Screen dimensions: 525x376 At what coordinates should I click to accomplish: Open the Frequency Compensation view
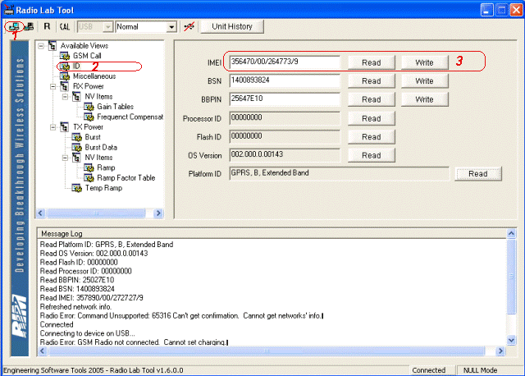[x=130, y=117]
